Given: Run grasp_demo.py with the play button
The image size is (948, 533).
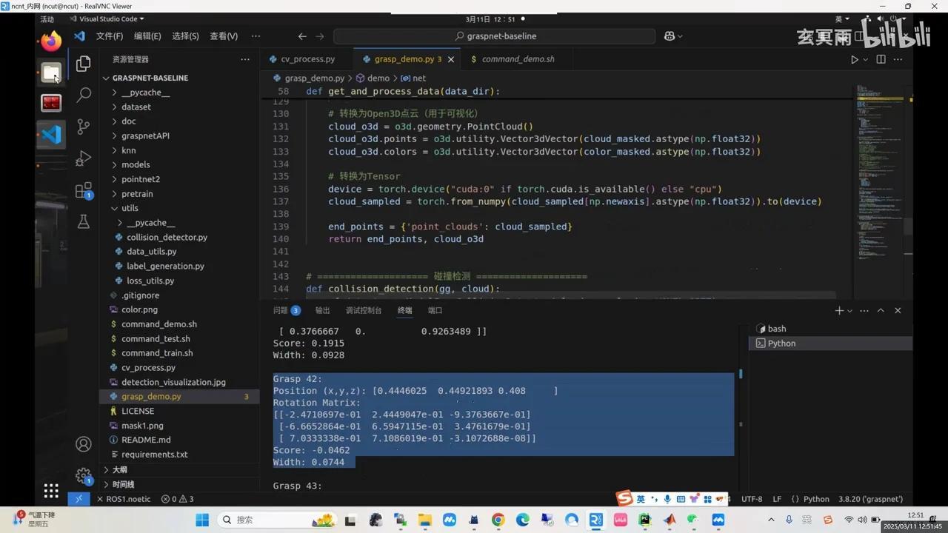Looking at the screenshot, I should pos(853,59).
